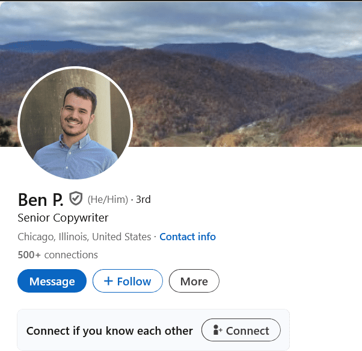The width and height of the screenshot is (362, 351).
Task: Select the Senior Copywriter headline text
Action: (63, 218)
